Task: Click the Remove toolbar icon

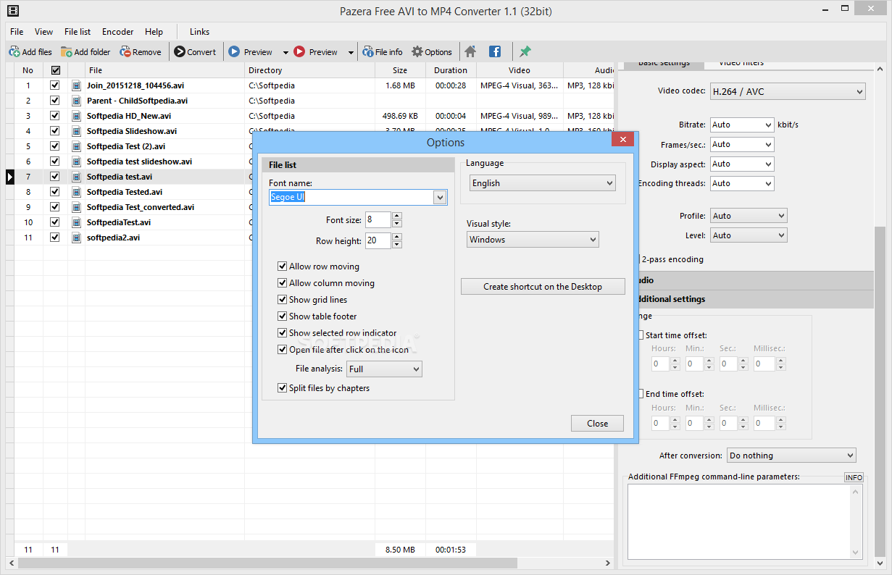Action: click(125, 52)
